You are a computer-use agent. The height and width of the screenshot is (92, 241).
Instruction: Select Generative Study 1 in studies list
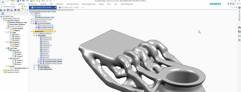point(14,20)
